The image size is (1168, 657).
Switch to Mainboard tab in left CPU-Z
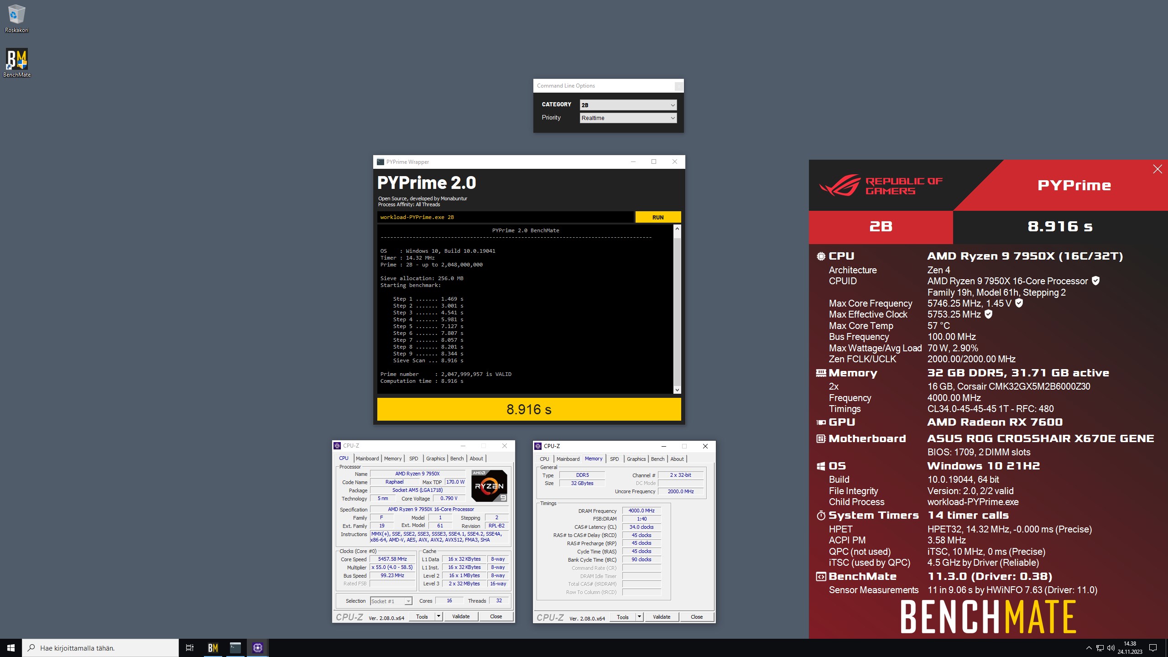[367, 459]
